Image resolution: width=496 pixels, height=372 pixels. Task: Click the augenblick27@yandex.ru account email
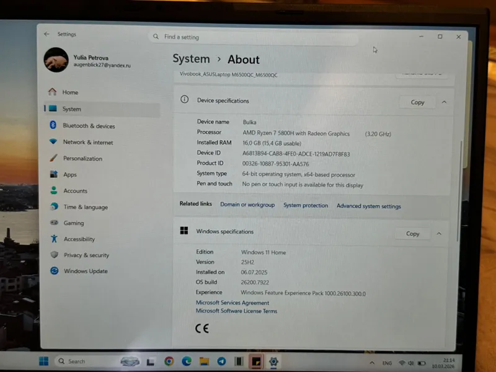click(x=102, y=65)
